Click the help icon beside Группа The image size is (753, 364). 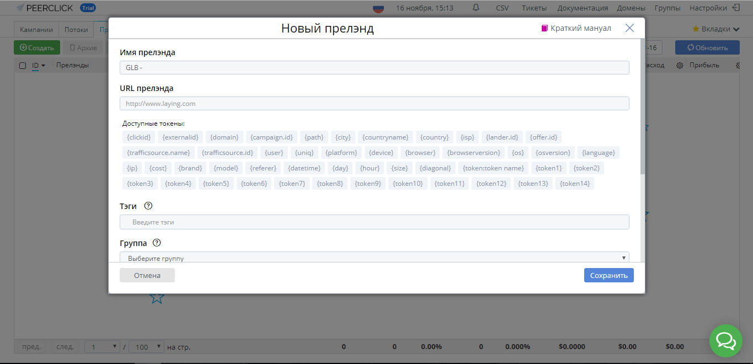157,243
